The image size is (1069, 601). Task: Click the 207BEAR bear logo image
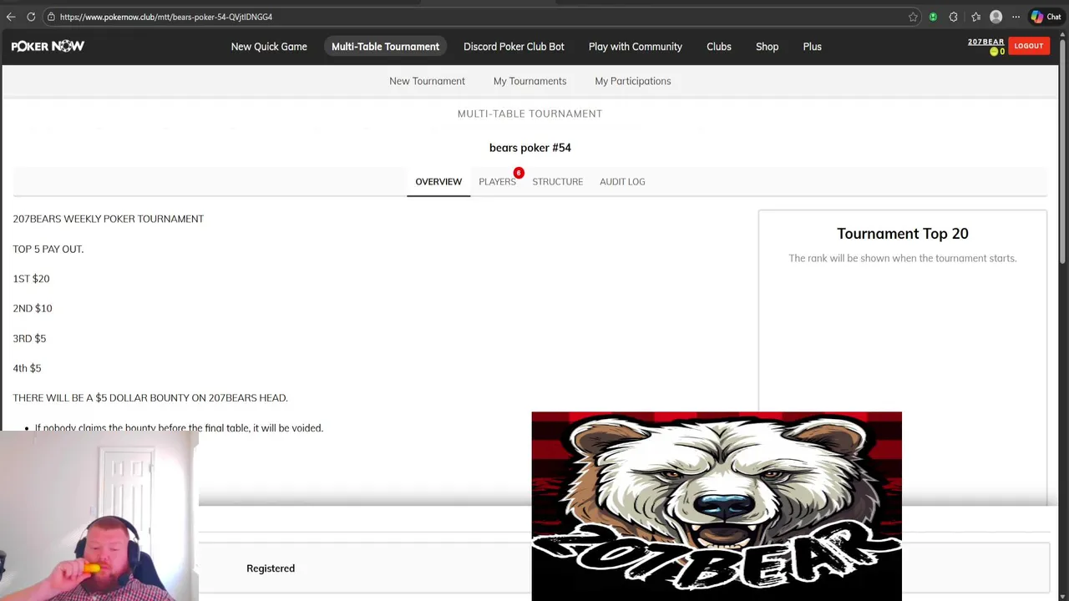717,506
